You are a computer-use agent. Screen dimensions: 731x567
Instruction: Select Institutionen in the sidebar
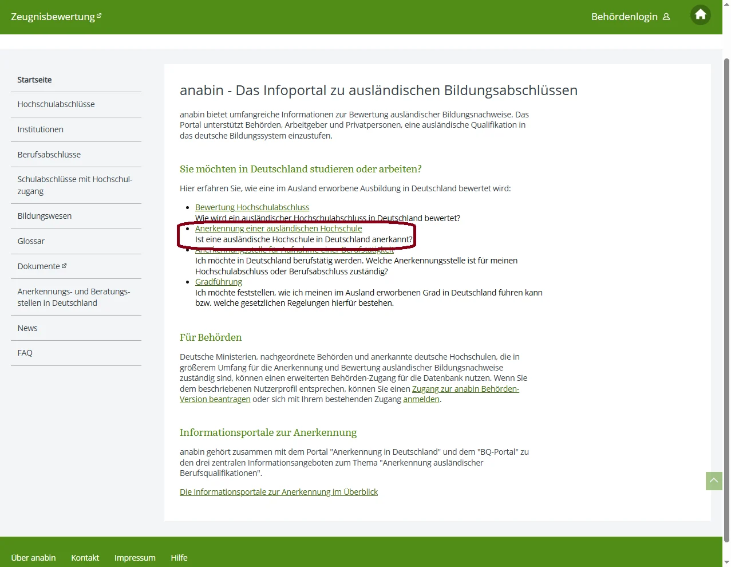click(40, 129)
